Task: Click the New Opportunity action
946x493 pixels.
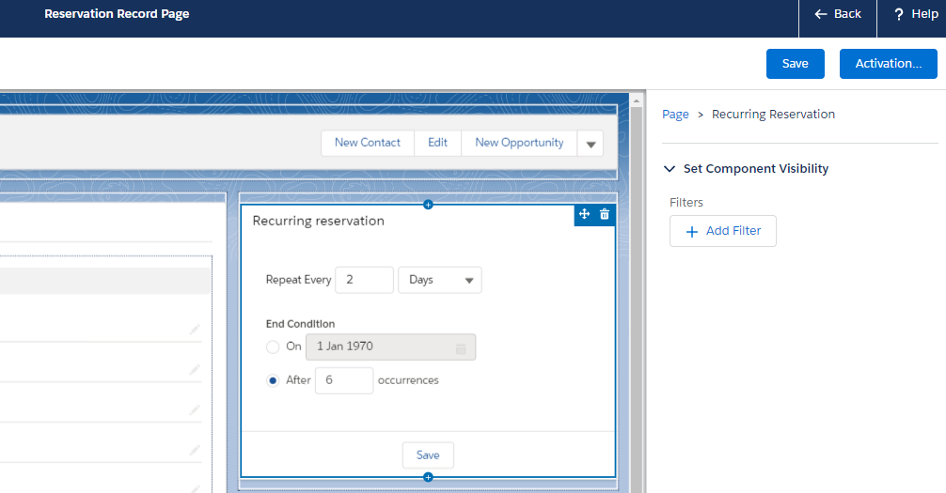Action: click(x=519, y=143)
